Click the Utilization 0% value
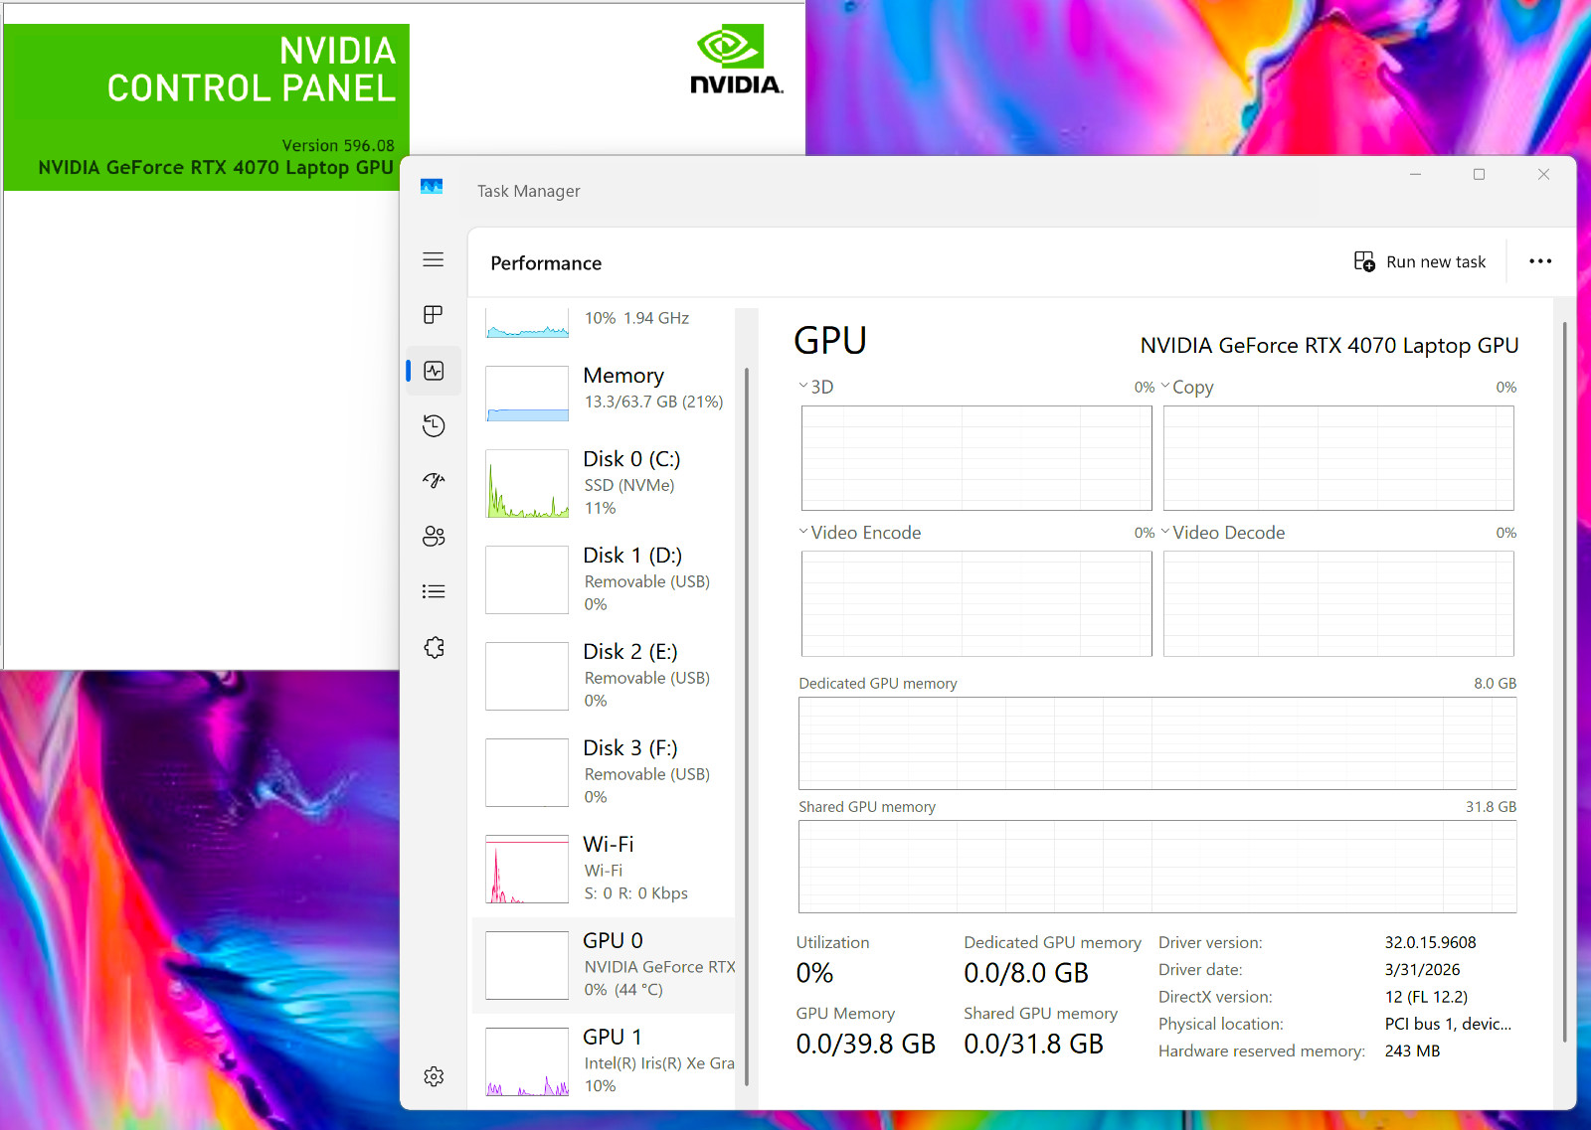This screenshot has height=1130, width=1591. pos(814,973)
